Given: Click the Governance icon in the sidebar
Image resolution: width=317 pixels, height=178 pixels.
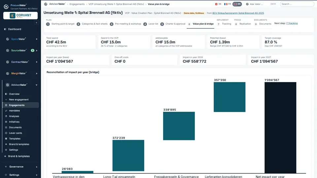Looking at the screenshot, I should [6, 167].
